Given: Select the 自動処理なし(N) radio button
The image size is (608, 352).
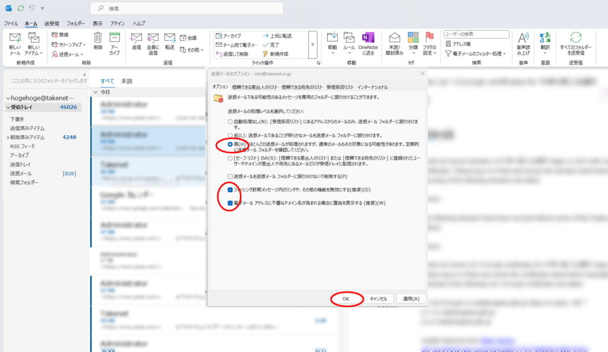Looking at the screenshot, I should pyautogui.click(x=230, y=121).
